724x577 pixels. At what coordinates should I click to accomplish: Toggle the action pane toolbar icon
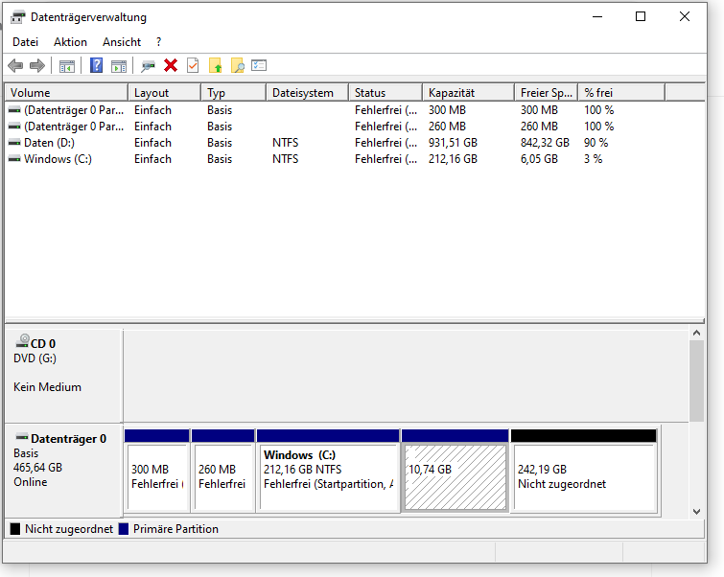[119, 66]
